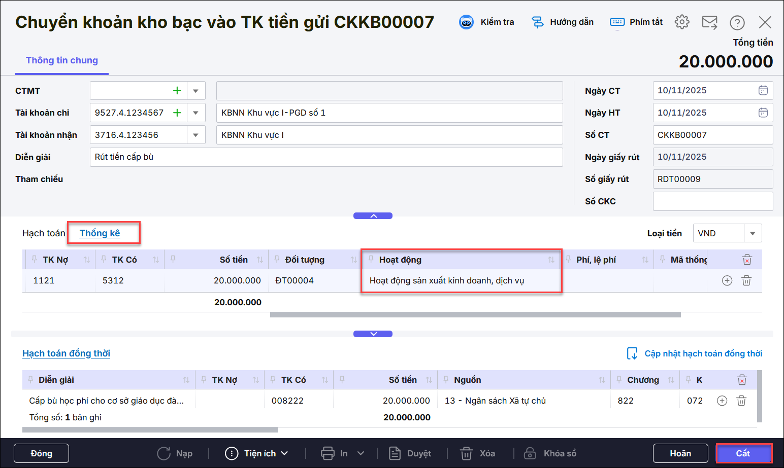Click the Hạch toán grid horizontal scrollbar

coord(475,315)
